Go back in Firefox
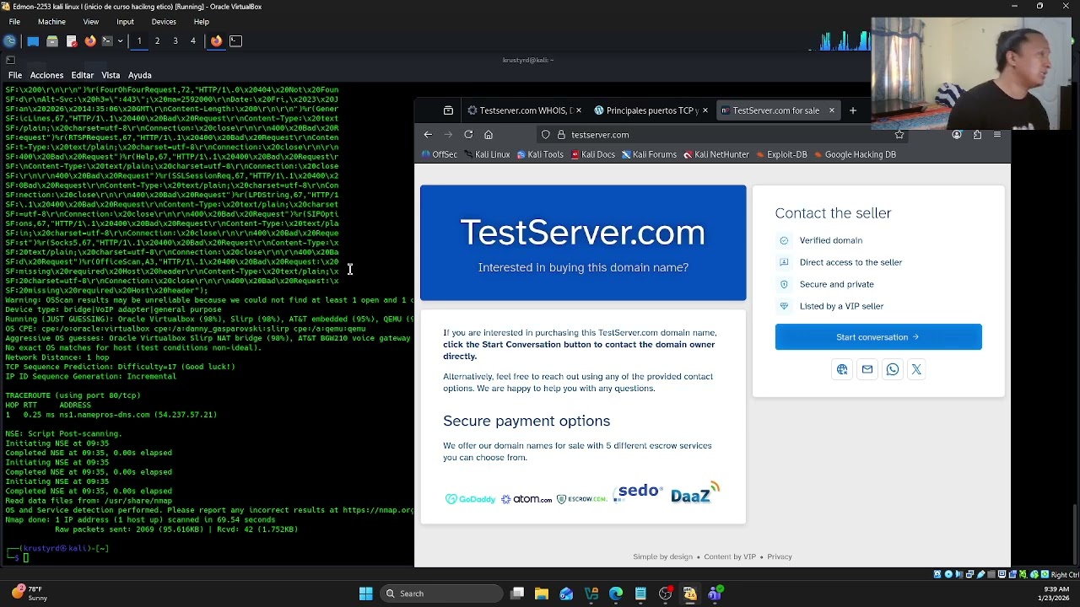 click(428, 135)
